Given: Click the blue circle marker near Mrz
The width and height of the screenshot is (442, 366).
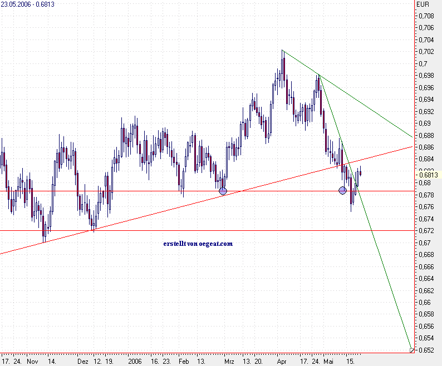Looking at the screenshot, I should pyautogui.click(x=223, y=191).
